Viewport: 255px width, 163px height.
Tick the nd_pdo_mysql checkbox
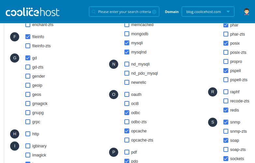pos(127,73)
